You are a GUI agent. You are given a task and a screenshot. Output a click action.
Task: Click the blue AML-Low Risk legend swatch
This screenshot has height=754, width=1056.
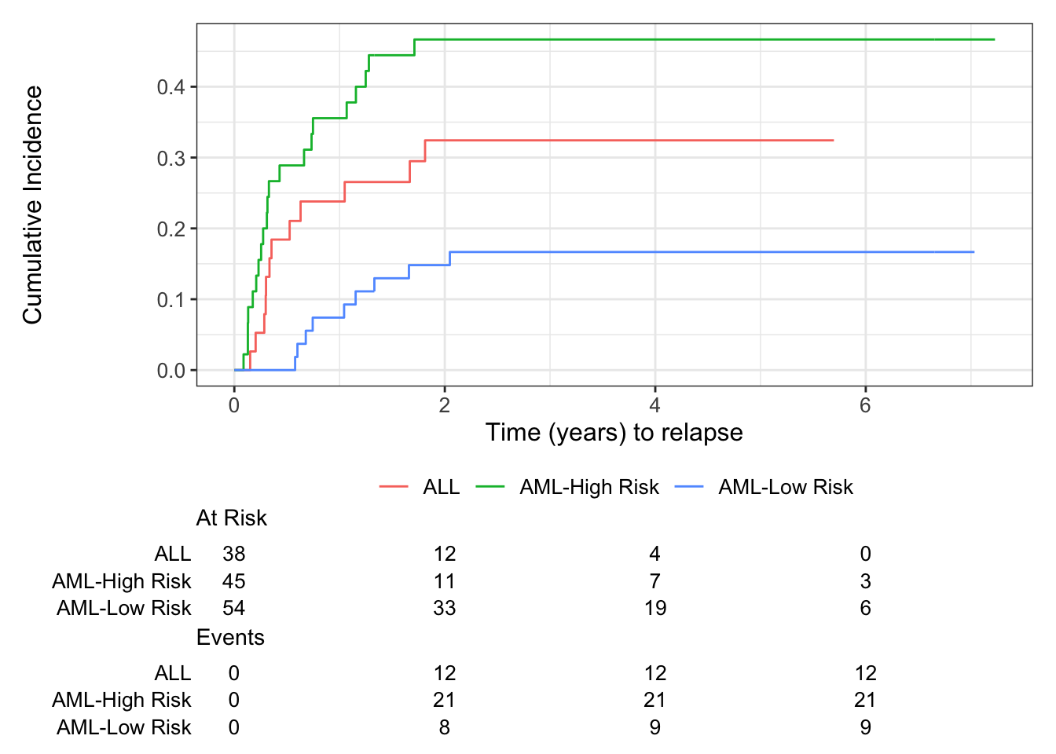coord(689,487)
